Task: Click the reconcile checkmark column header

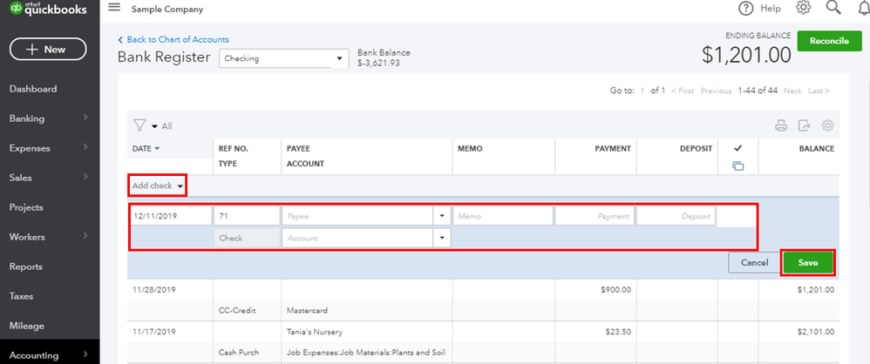Action: click(738, 149)
